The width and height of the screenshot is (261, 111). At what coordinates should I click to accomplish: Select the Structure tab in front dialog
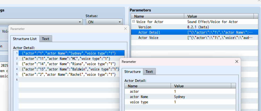pyautogui.click(x=133, y=72)
